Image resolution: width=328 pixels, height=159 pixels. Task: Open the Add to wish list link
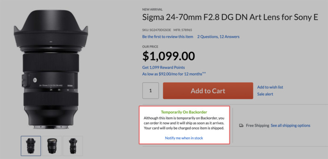click(x=270, y=87)
